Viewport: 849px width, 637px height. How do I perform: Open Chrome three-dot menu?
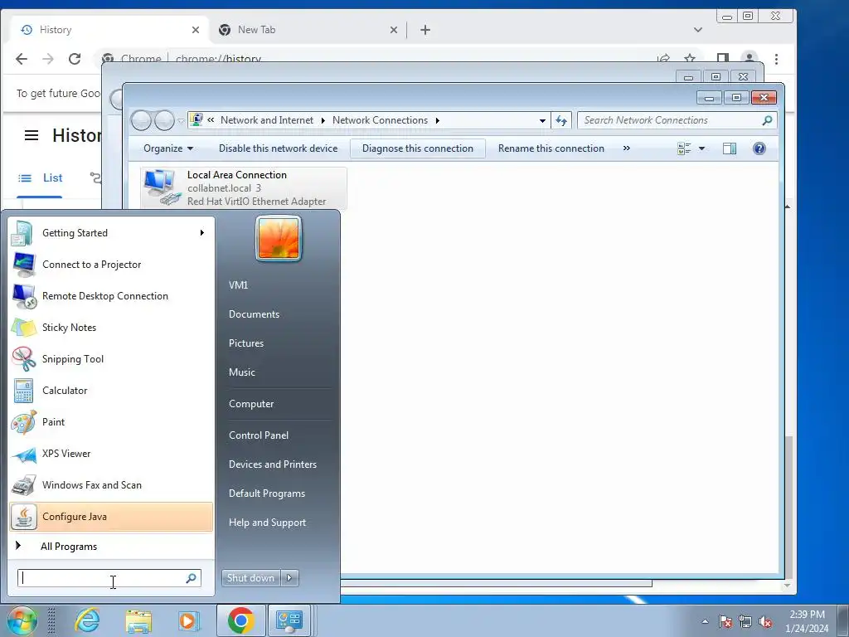776,59
